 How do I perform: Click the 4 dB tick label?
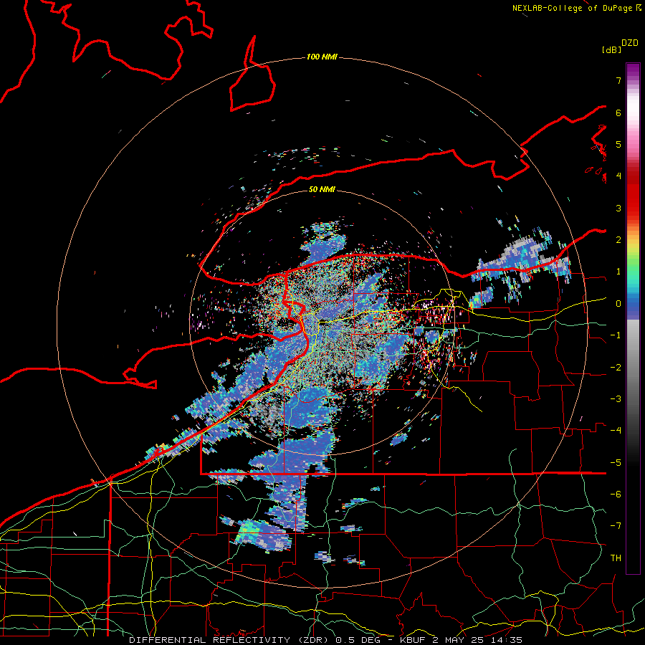click(x=618, y=176)
